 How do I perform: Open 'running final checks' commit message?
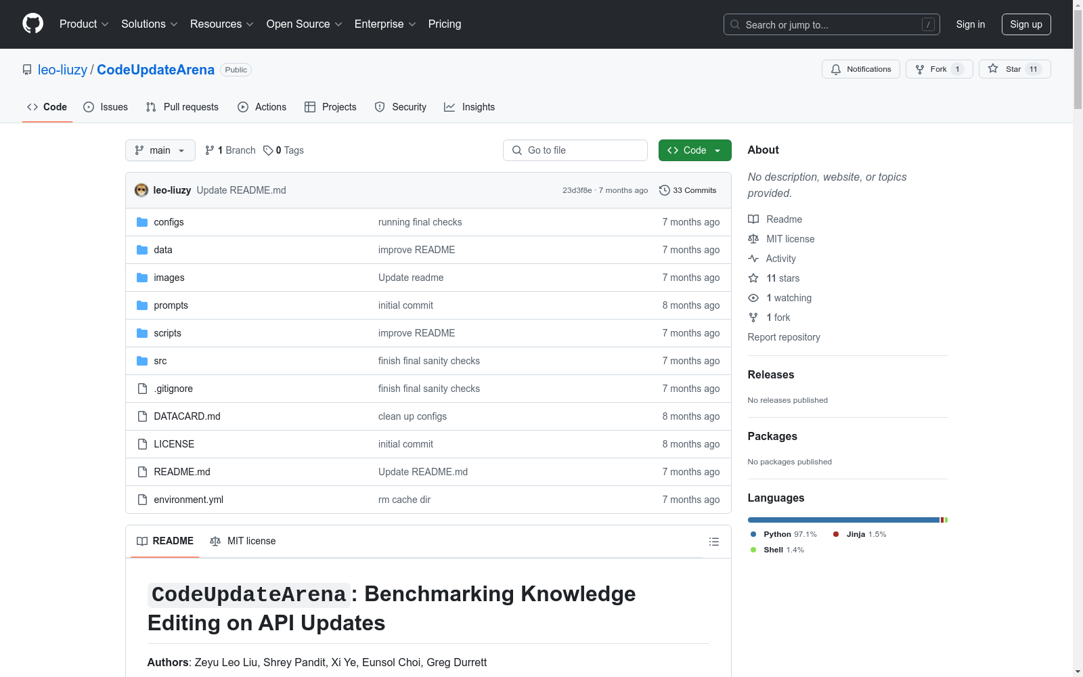pyautogui.click(x=420, y=222)
